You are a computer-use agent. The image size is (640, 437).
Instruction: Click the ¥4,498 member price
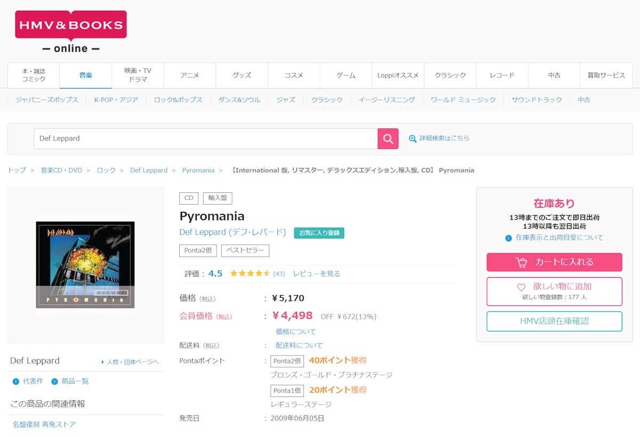click(292, 315)
